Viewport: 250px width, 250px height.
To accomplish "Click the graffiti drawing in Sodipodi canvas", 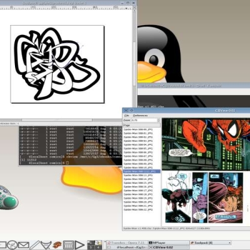I will (x=57, y=64).
